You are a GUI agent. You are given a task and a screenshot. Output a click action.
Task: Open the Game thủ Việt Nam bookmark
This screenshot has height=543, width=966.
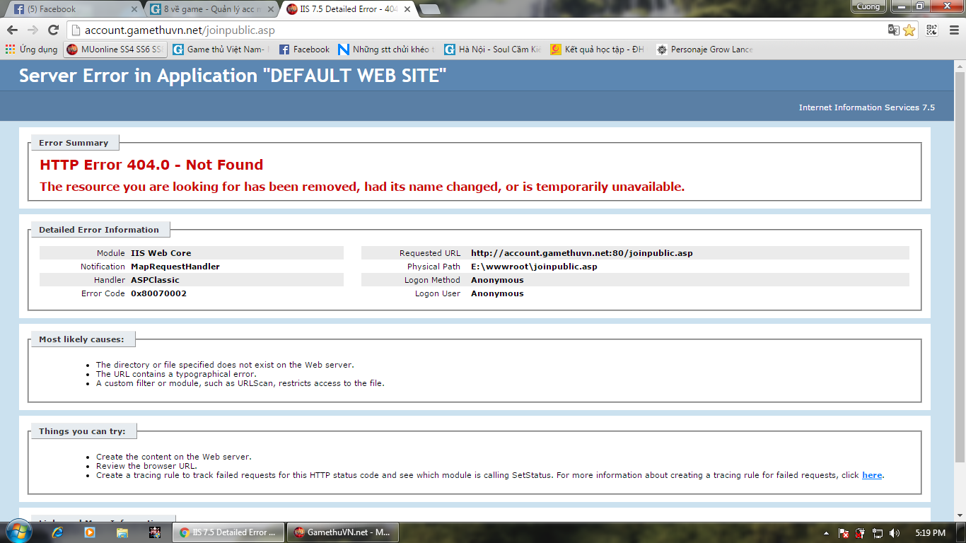click(x=221, y=49)
